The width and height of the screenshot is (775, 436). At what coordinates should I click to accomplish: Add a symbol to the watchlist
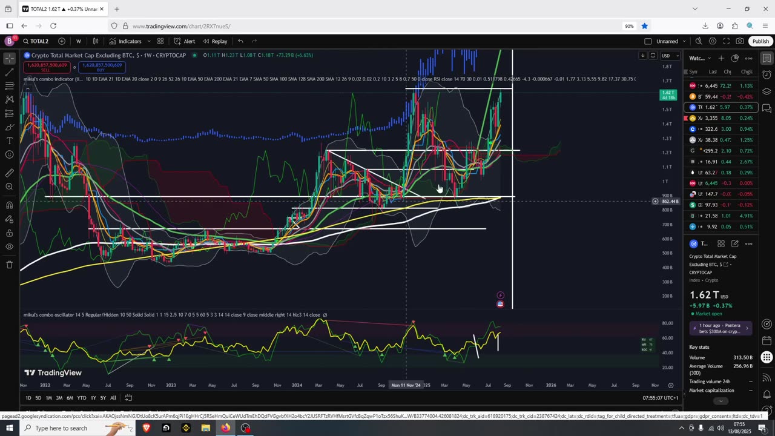coord(721,58)
